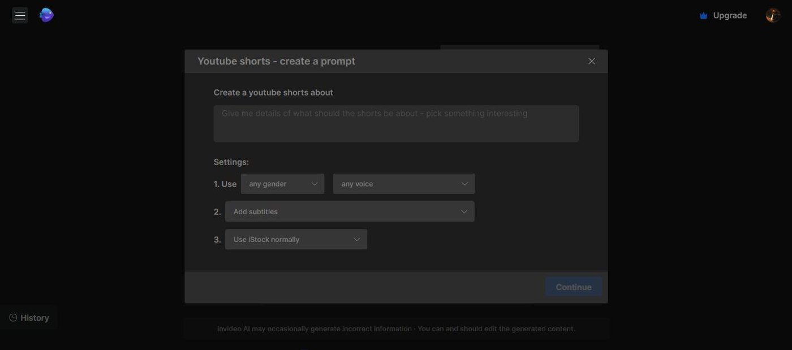Focus the shorts description text field

coord(395,123)
